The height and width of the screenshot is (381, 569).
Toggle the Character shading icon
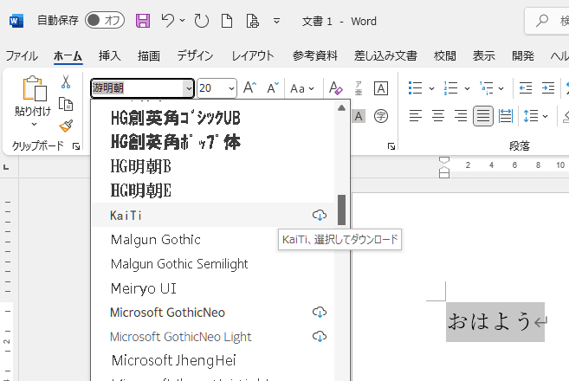359,117
